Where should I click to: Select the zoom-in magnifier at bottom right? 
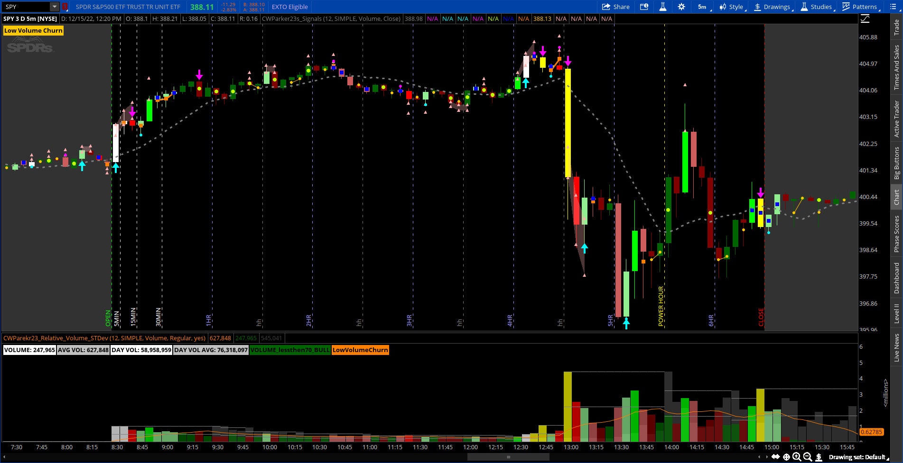coord(797,457)
